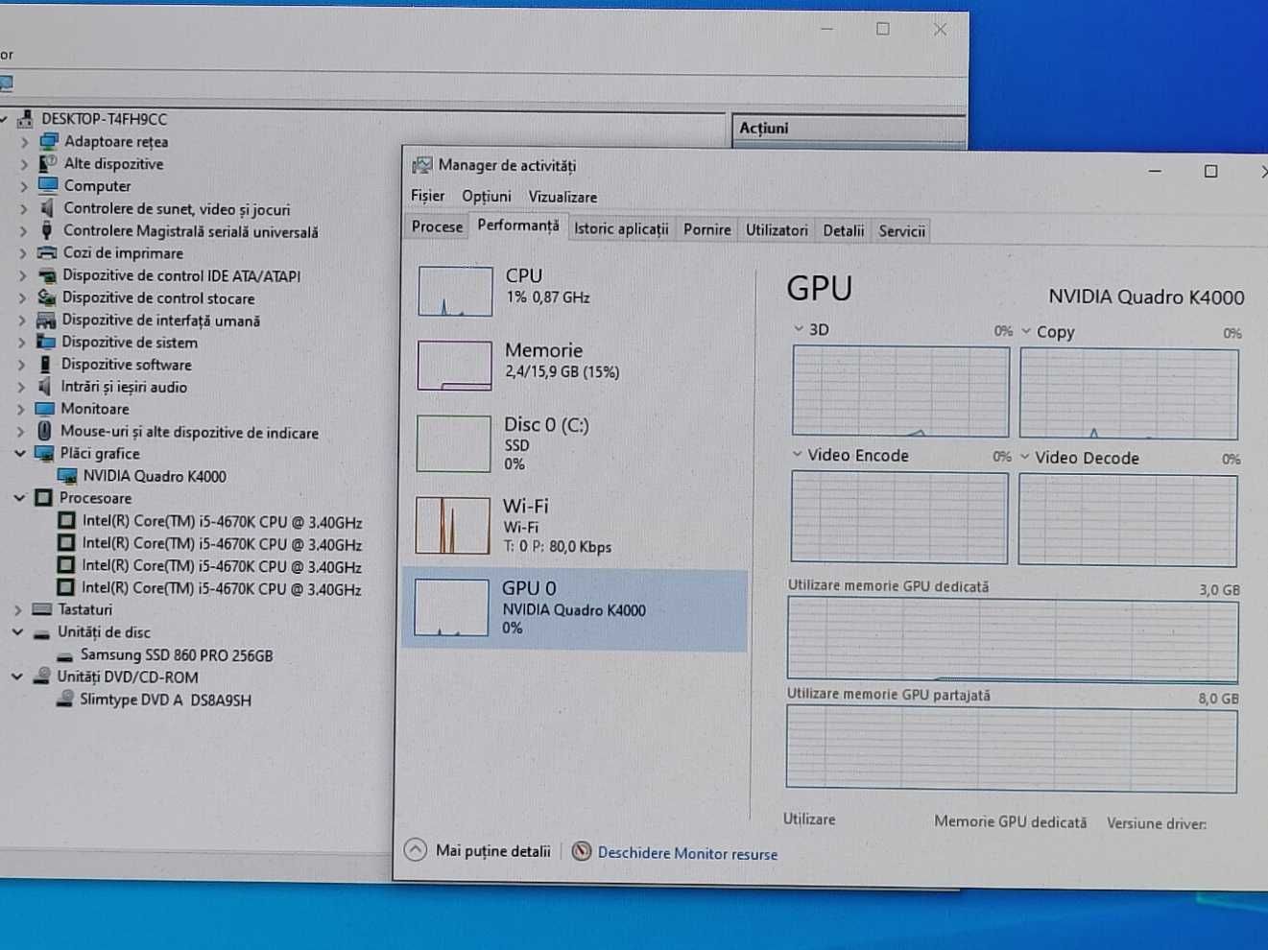Image resolution: width=1268 pixels, height=950 pixels.
Task: Click the Resource Monitor icon
Action: (582, 851)
